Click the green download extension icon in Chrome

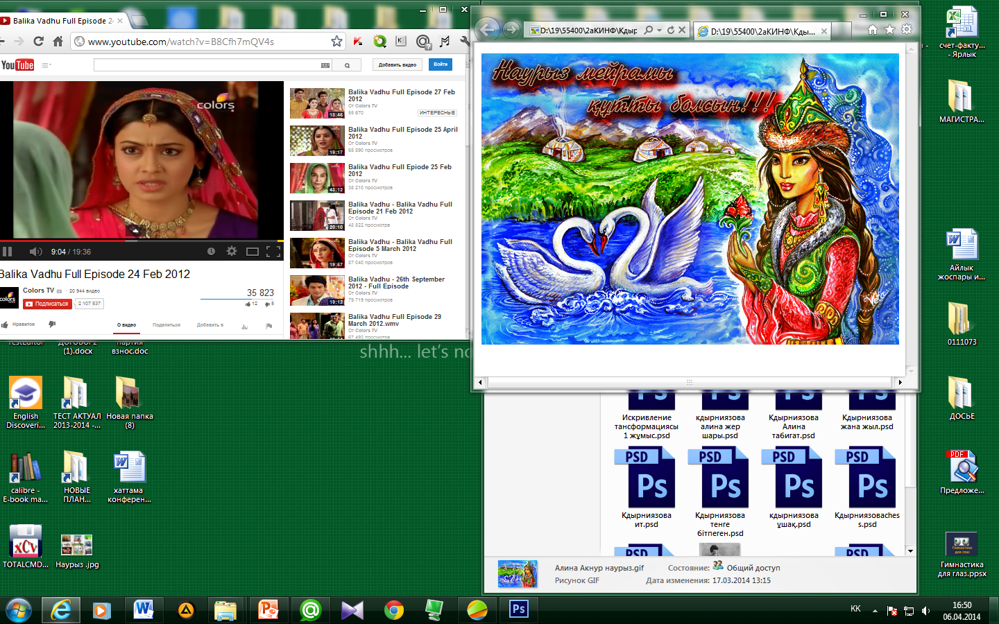coord(379,42)
